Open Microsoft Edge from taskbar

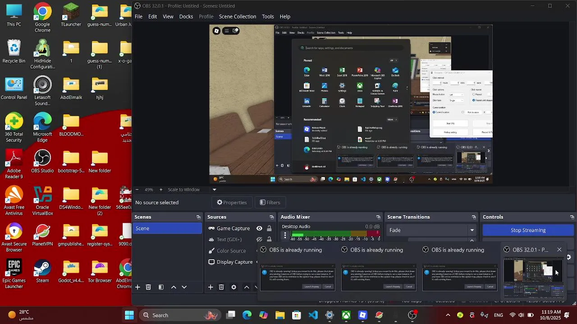pyautogui.click(x=247, y=315)
